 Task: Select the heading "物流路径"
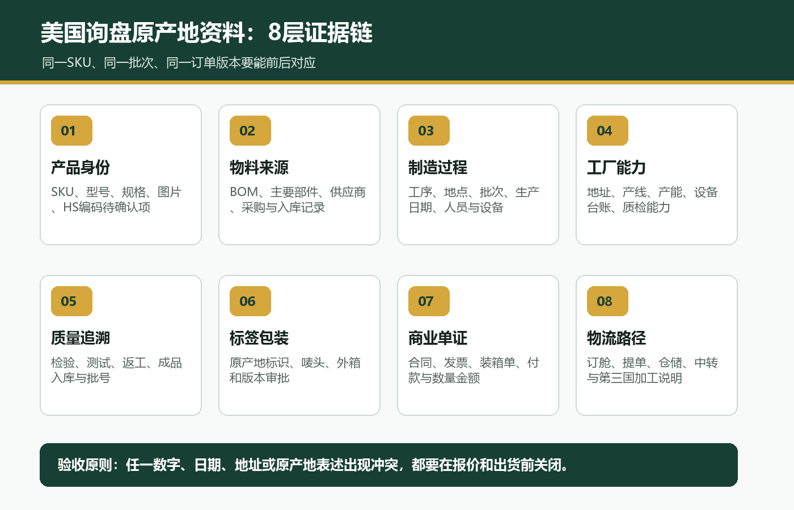[616, 338]
